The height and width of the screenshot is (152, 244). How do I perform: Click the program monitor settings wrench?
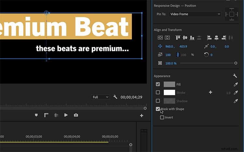click(x=115, y=97)
